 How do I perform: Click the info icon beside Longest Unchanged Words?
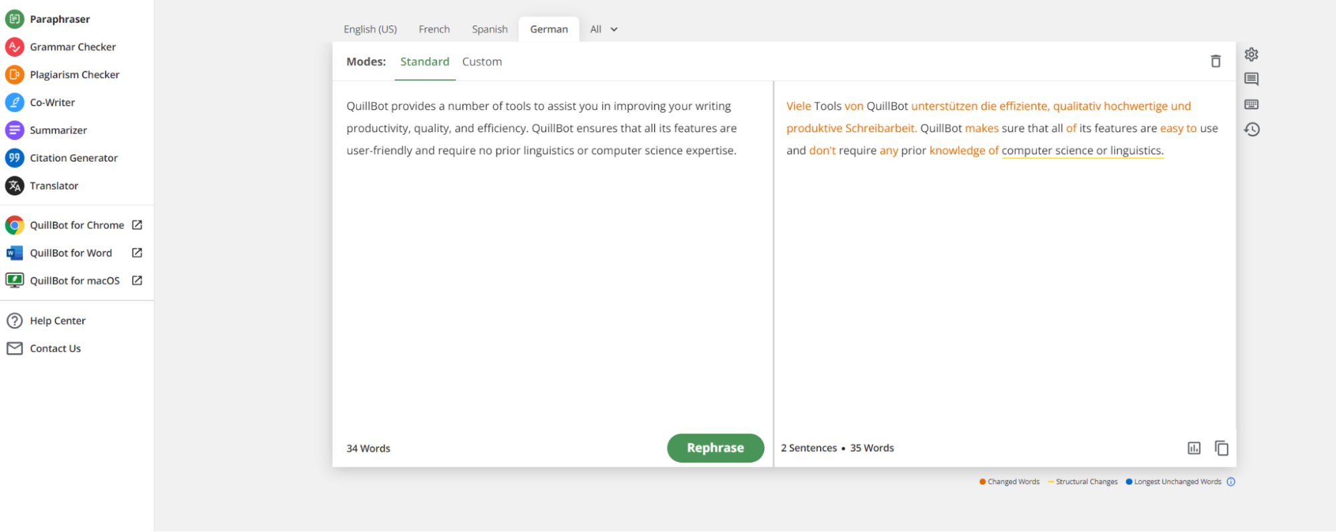pos(1231,482)
